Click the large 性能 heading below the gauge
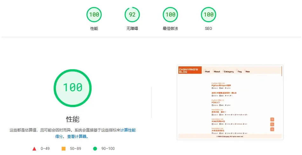 (72, 119)
